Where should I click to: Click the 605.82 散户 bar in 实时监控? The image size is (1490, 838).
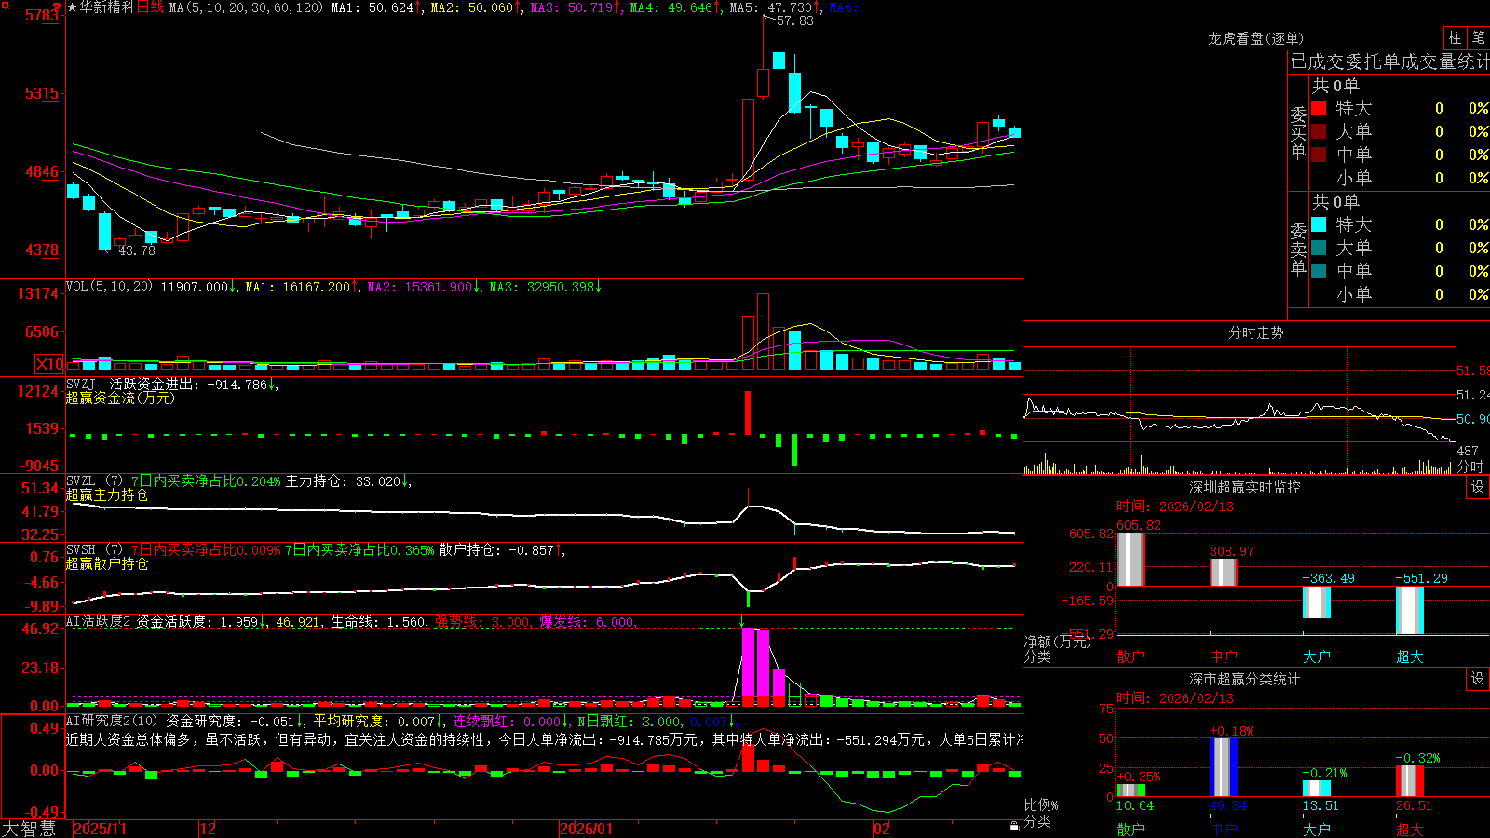pos(1131,559)
